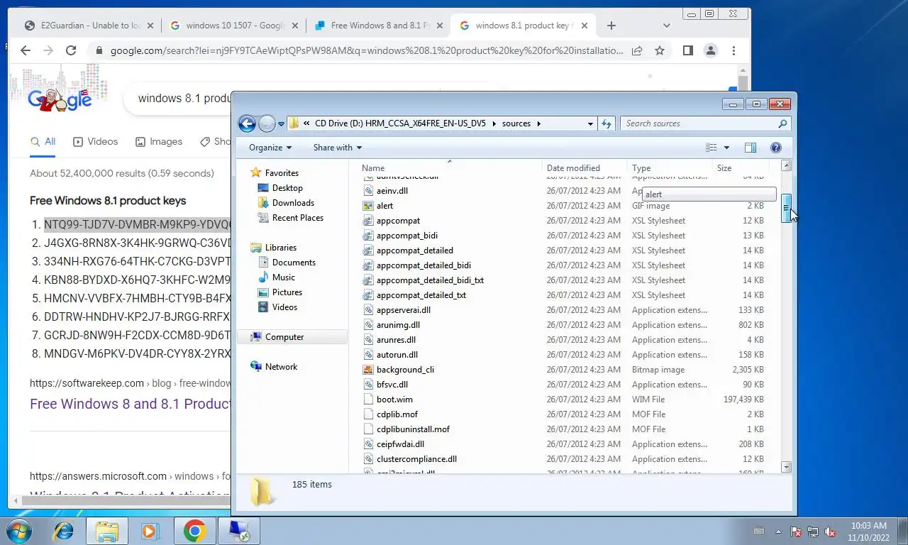Open recent locations dropdown in Explorer

pos(281,124)
